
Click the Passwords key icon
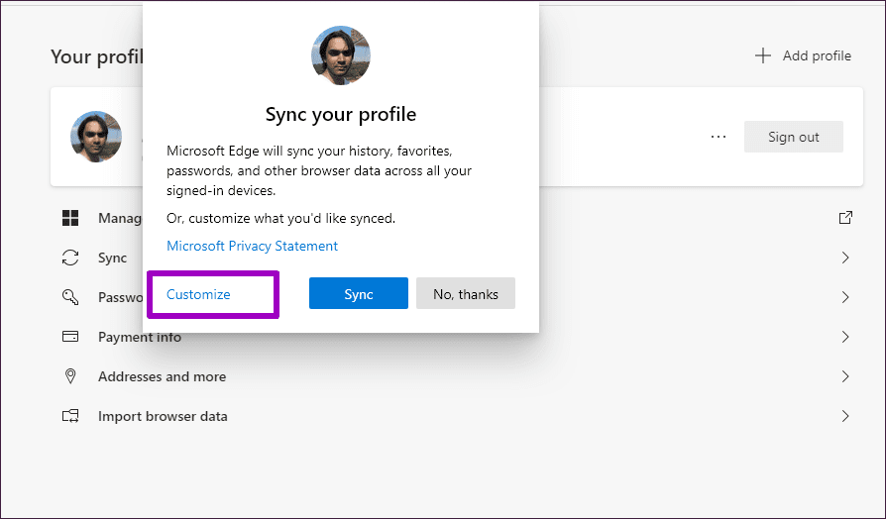pos(70,297)
